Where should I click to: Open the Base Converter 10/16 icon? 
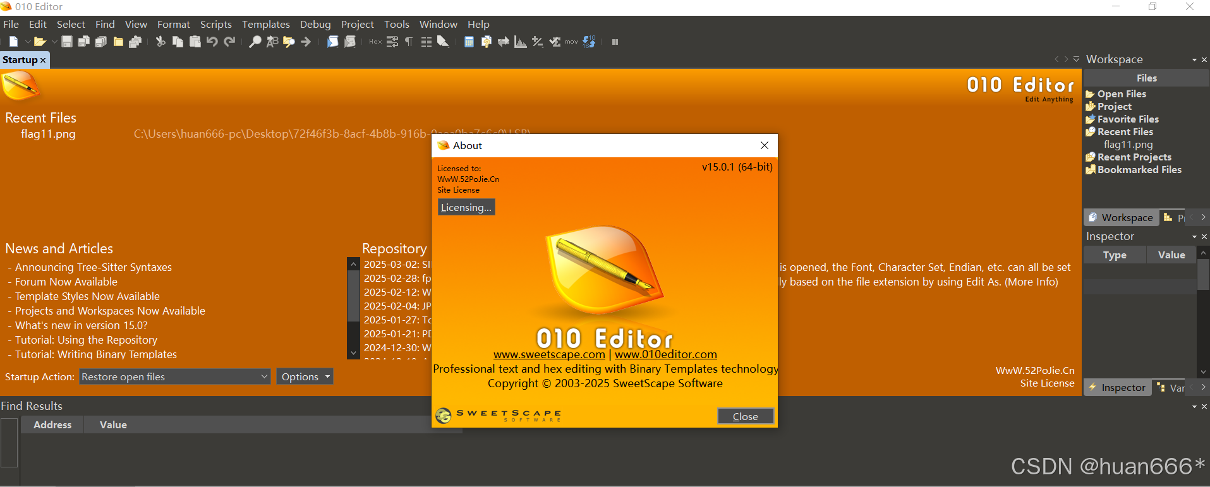point(589,42)
